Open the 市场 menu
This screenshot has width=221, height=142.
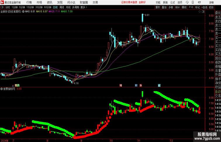[39, 2]
